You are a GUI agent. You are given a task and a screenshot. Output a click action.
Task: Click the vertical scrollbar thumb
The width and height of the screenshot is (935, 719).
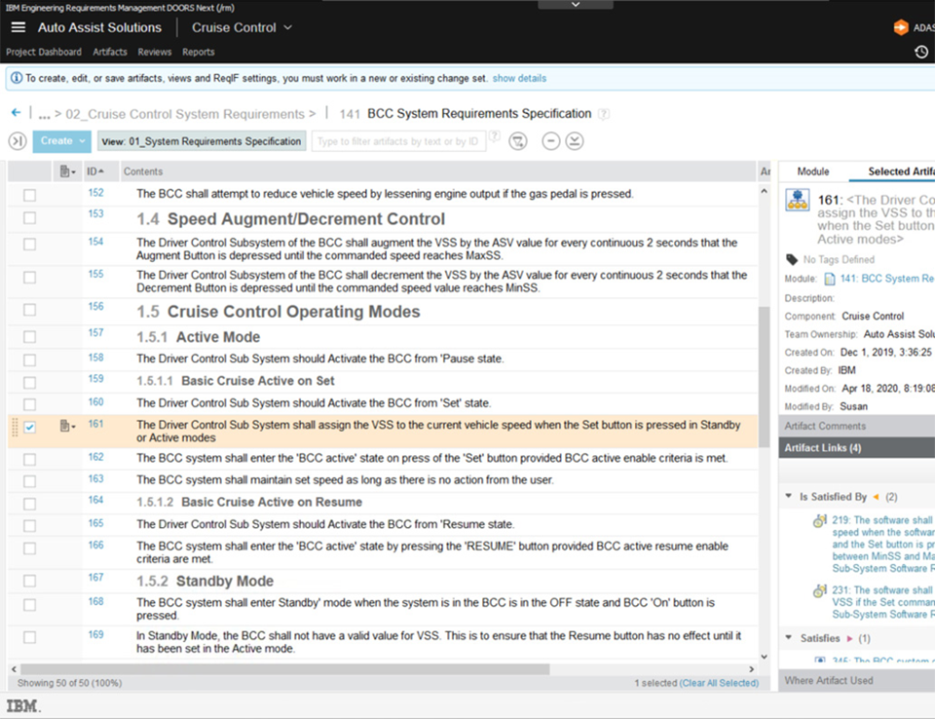[764, 375]
